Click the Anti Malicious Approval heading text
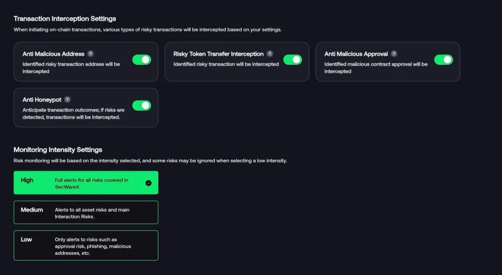Viewport: 502px width, 275px height. pos(356,54)
